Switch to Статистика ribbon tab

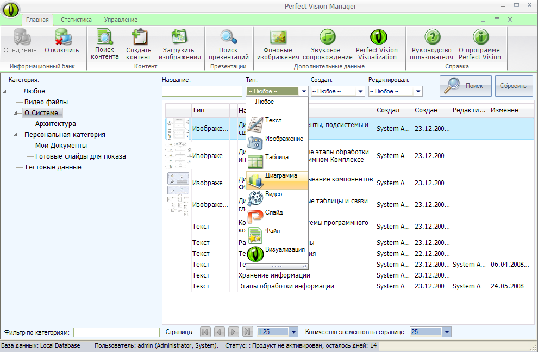click(76, 20)
